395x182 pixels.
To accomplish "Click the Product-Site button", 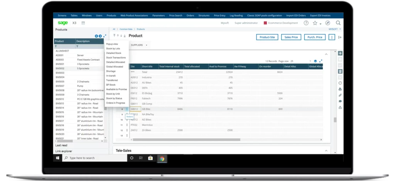I will [267, 37].
